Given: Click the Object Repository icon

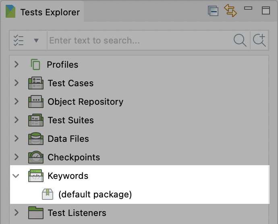Looking at the screenshot, I should pyautogui.click(x=36, y=102).
